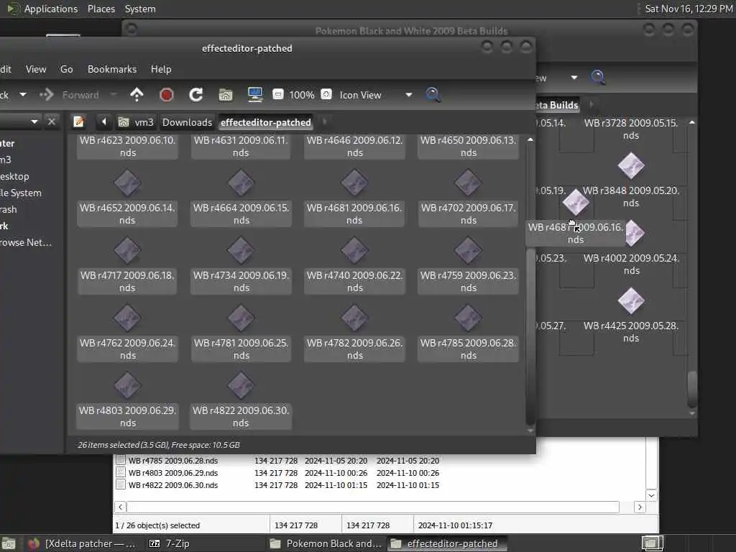Screen dimensions: 736x552
Task: Switch to the 7-Zip taskbar entry
Action: (x=170, y=543)
